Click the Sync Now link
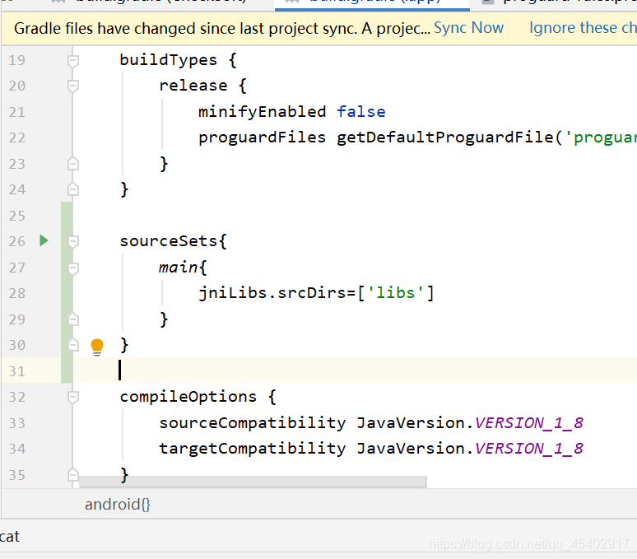637x559 pixels. click(x=468, y=28)
